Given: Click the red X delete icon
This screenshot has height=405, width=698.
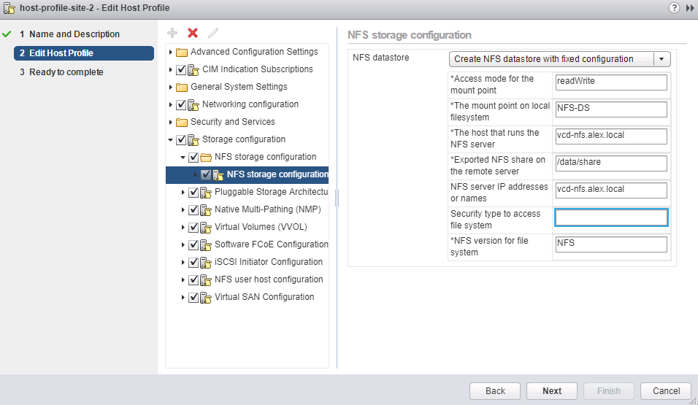Looking at the screenshot, I should 193,33.
